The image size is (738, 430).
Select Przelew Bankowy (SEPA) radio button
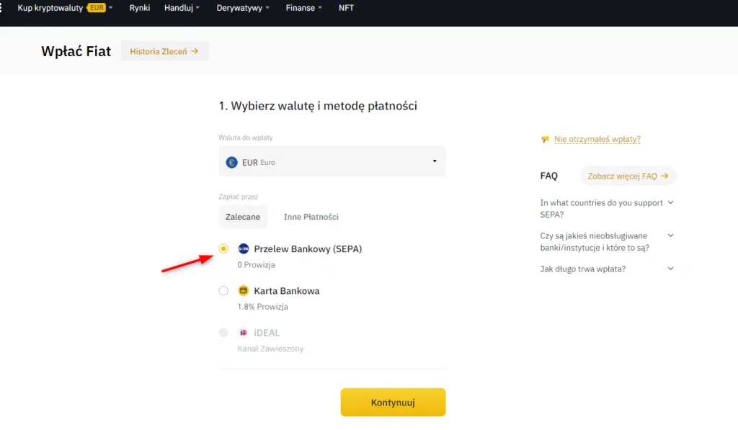click(223, 248)
